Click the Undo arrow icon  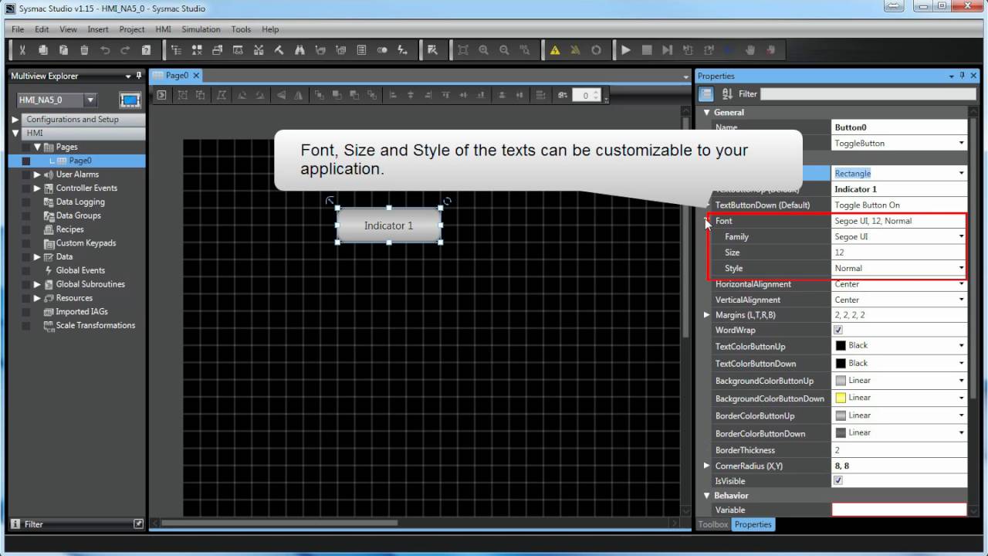(105, 50)
